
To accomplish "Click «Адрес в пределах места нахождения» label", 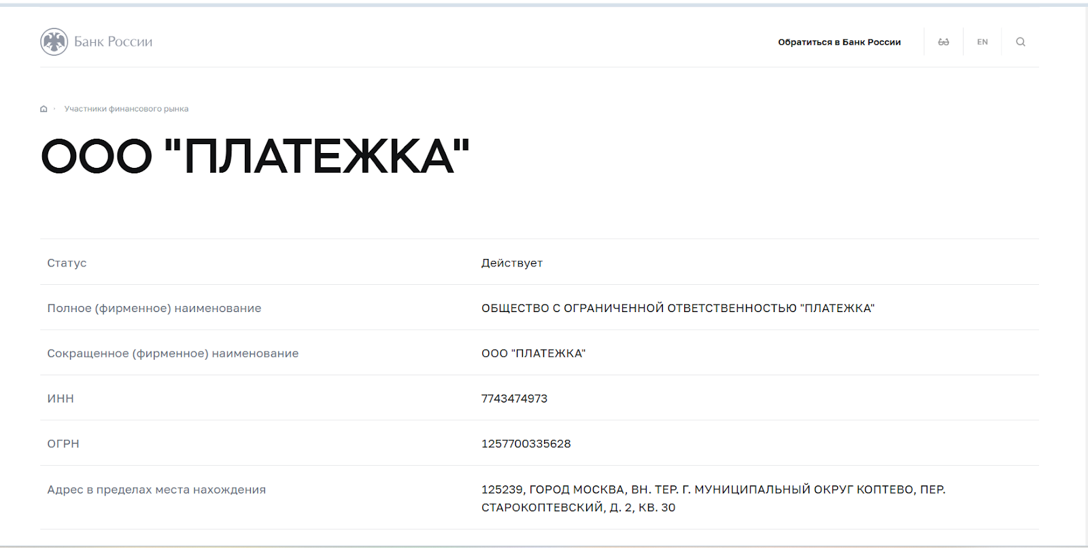I will click(x=156, y=490).
